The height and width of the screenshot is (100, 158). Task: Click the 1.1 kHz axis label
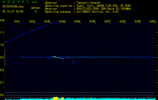click(2, 32)
